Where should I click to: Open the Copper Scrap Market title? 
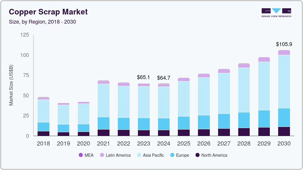49,12
